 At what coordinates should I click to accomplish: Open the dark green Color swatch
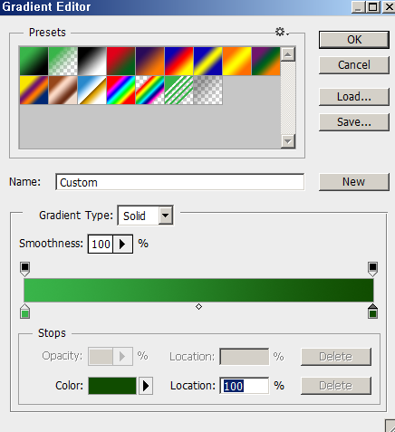[x=112, y=386]
